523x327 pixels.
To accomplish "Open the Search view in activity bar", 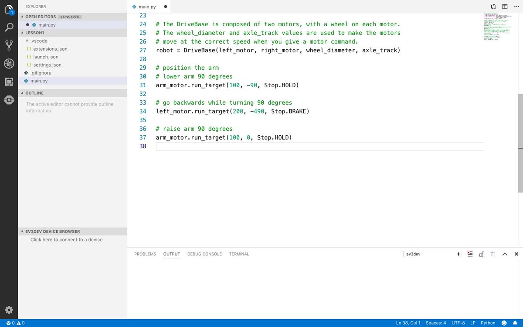I will [x=9, y=27].
